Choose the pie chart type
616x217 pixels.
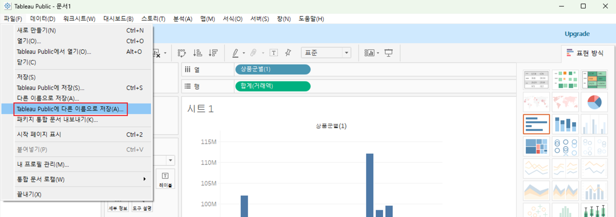coord(594,102)
